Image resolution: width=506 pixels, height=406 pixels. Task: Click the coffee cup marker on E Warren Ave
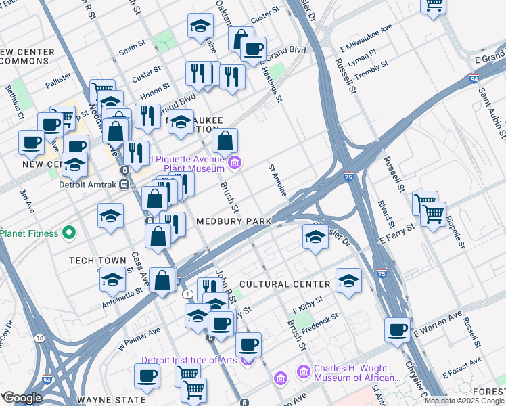click(397, 330)
